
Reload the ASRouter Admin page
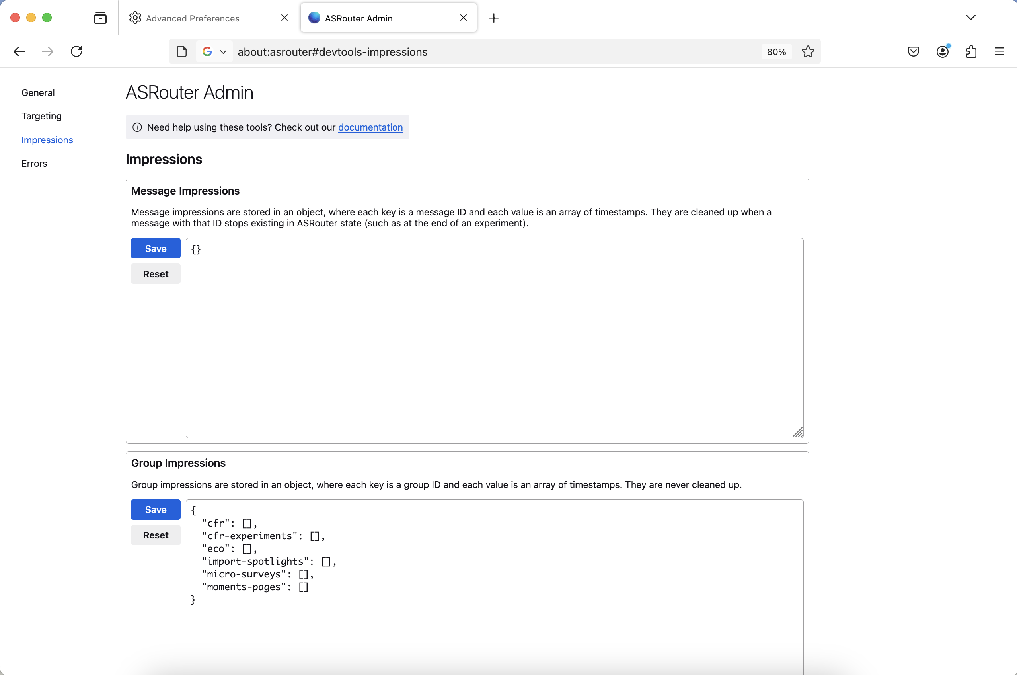tap(76, 51)
